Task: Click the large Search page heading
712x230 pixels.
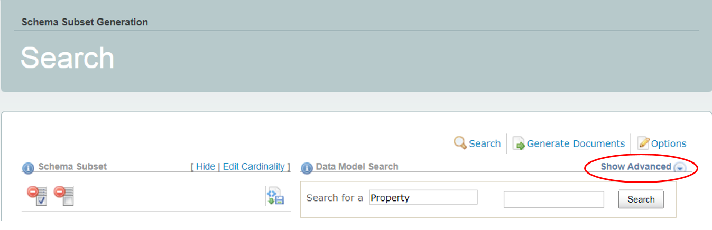Action: [x=67, y=57]
